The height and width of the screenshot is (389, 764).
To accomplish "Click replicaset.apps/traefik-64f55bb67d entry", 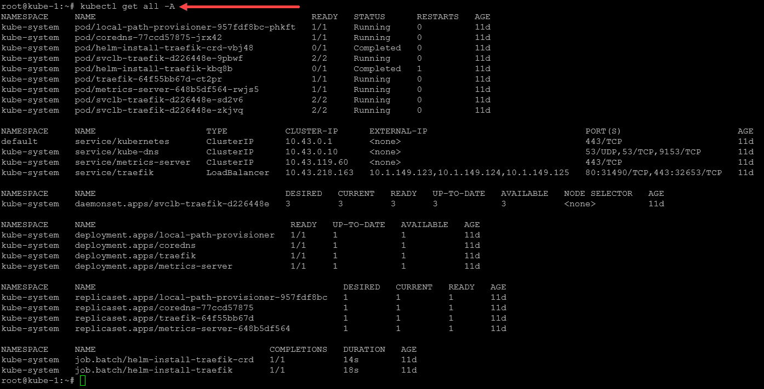I will point(164,318).
